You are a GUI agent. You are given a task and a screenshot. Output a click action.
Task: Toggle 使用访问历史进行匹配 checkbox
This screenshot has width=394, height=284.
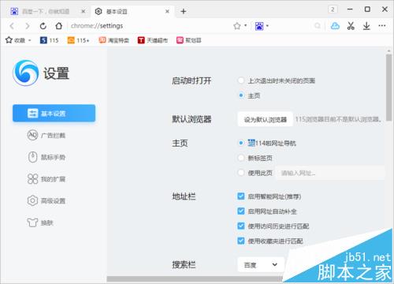[x=241, y=226]
